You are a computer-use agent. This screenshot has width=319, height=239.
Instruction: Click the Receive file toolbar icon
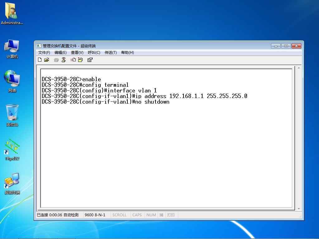80,60
